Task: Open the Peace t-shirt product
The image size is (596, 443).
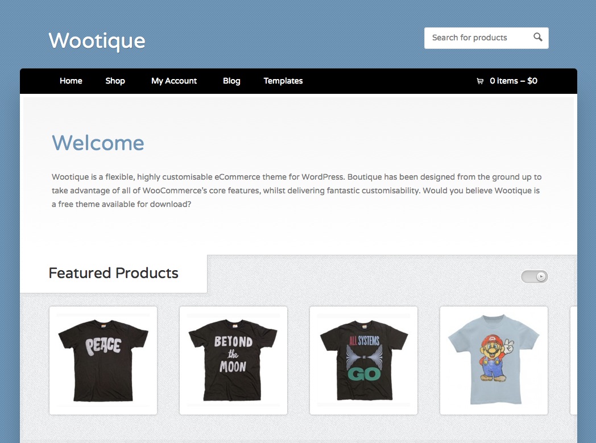Action: [x=103, y=360]
